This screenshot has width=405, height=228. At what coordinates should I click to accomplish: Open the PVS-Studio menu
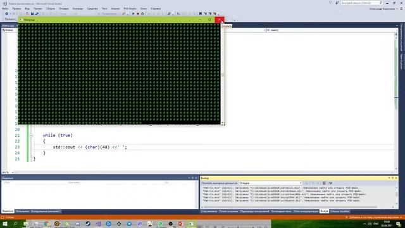130,8
